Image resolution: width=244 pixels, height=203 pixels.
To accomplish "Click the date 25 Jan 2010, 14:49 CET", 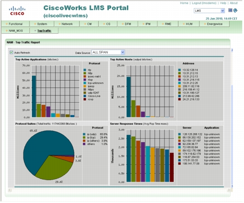I will pyautogui.click(x=221, y=18).
